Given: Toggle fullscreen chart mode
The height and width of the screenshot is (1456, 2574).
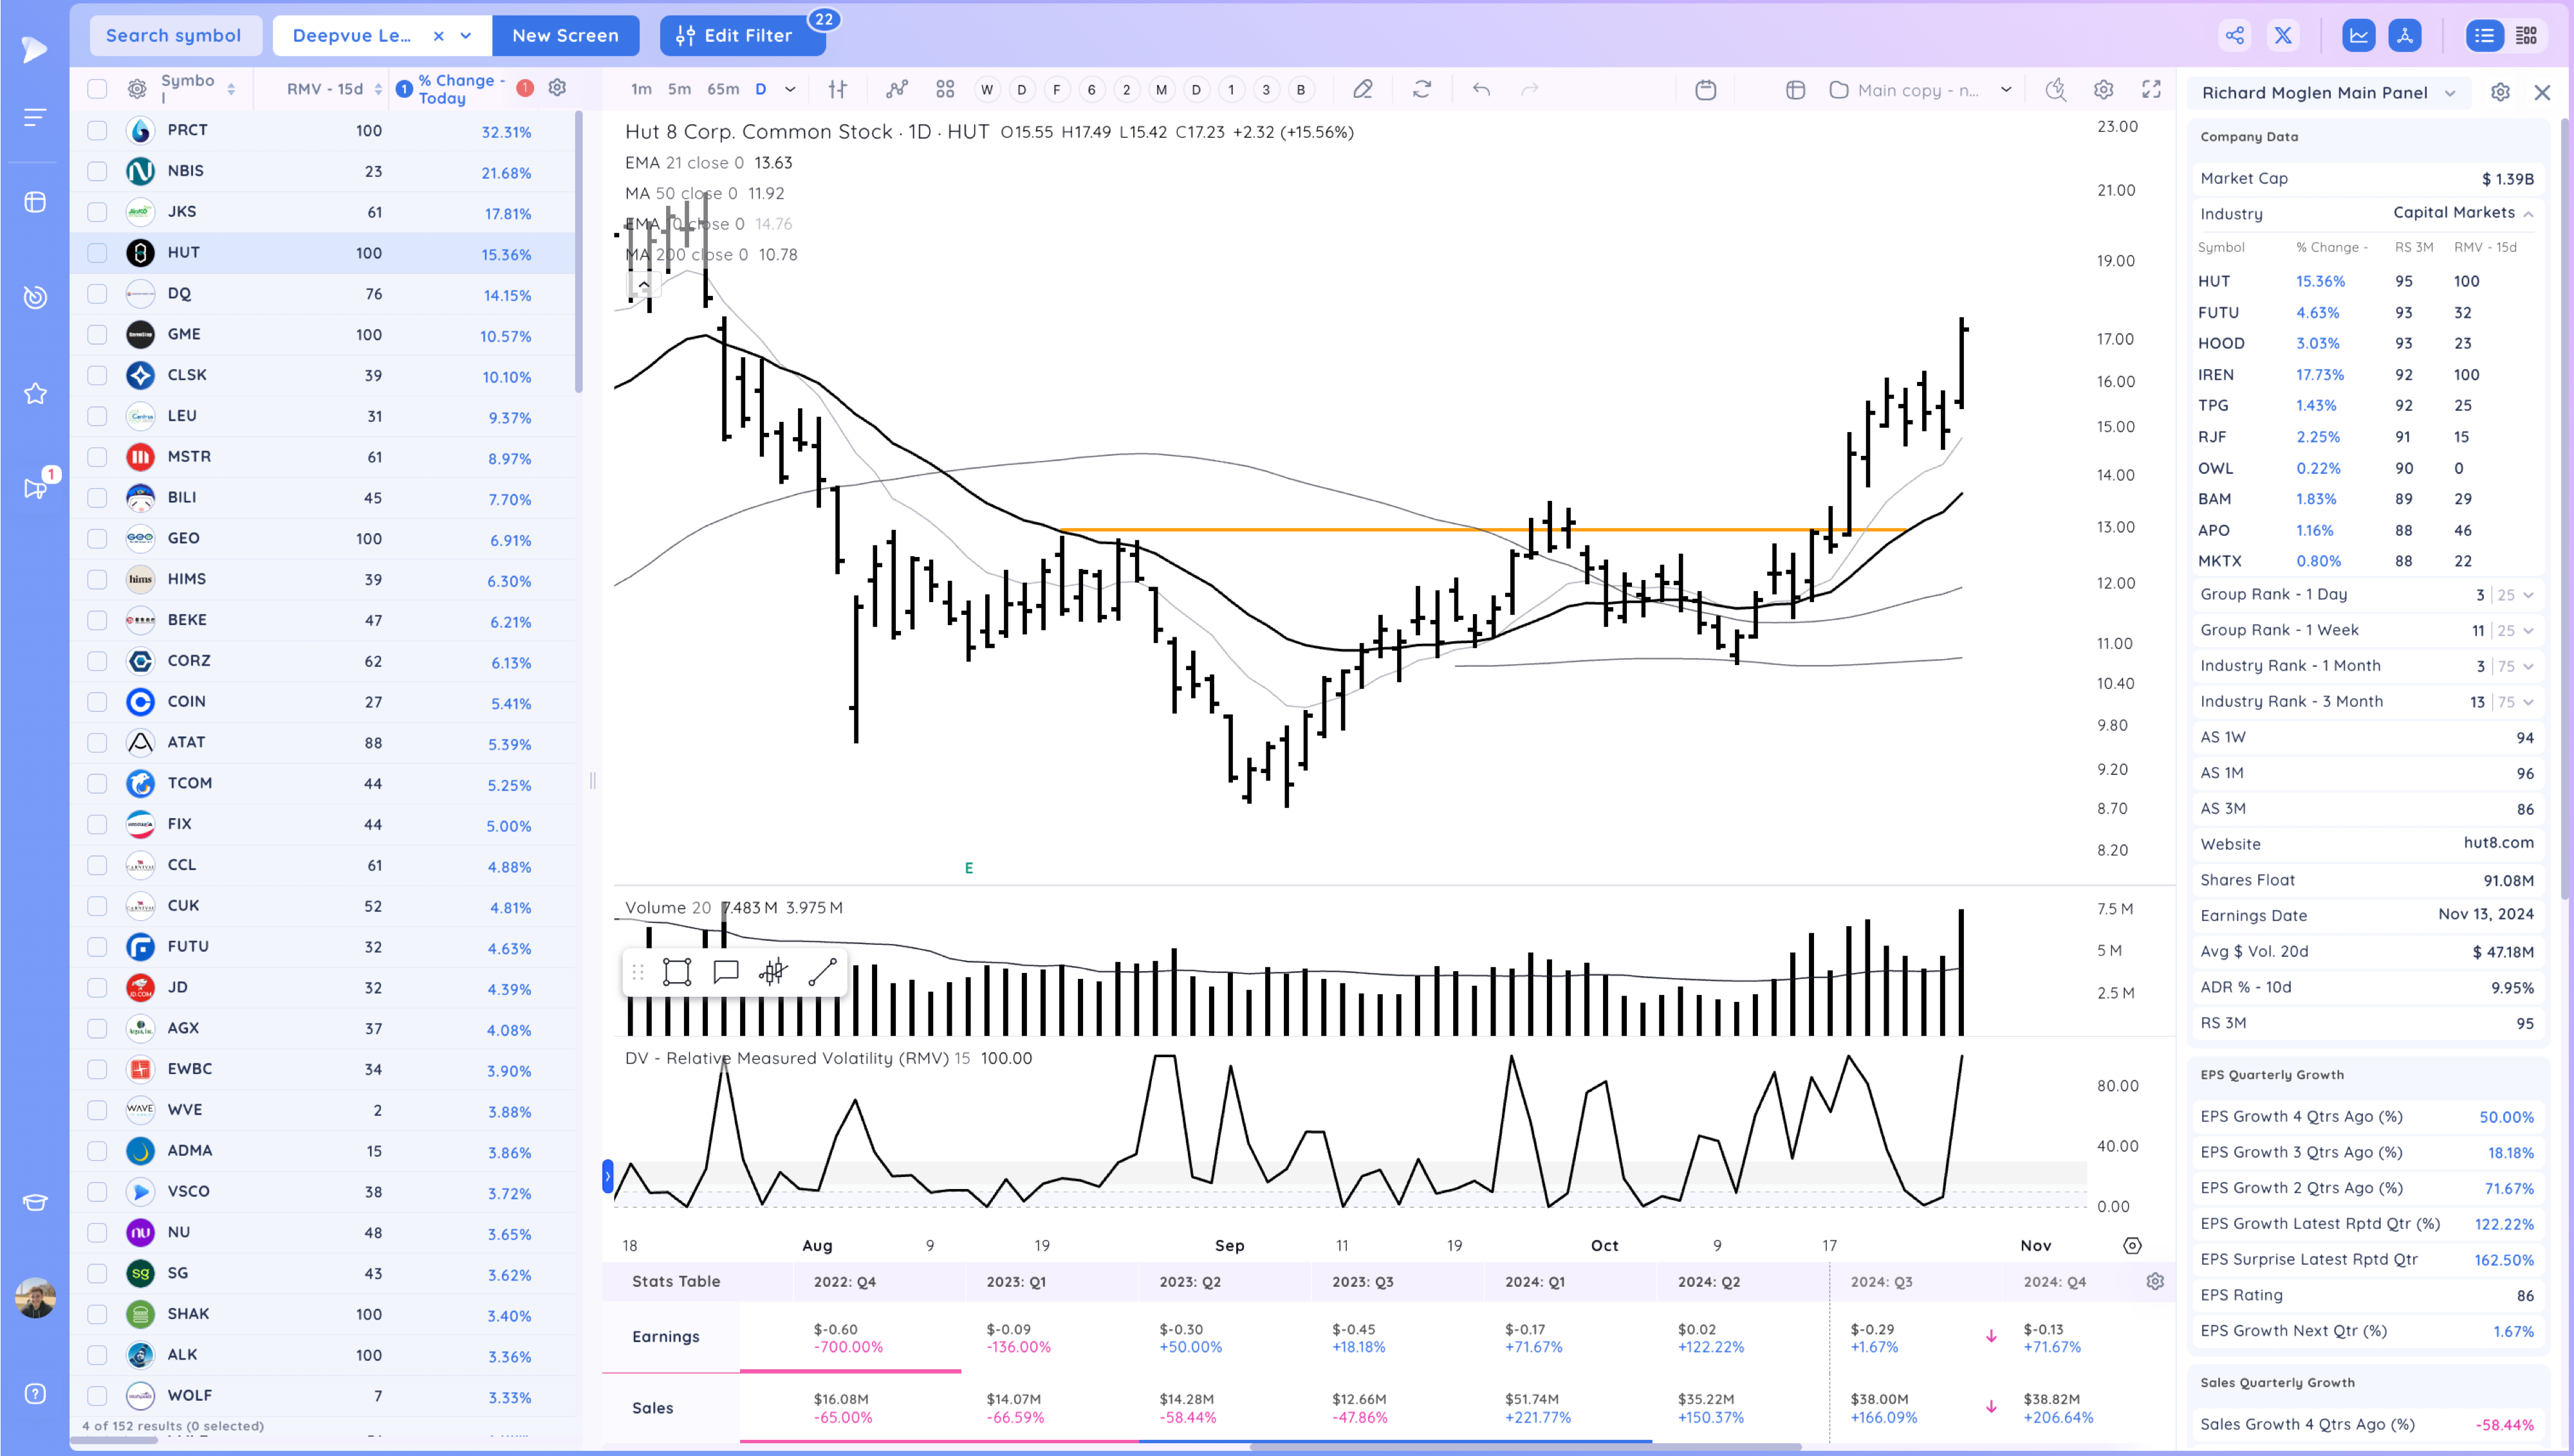Looking at the screenshot, I should 2151,90.
